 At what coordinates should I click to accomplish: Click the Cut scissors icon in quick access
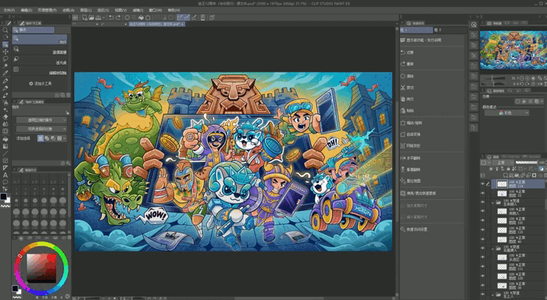(403, 87)
